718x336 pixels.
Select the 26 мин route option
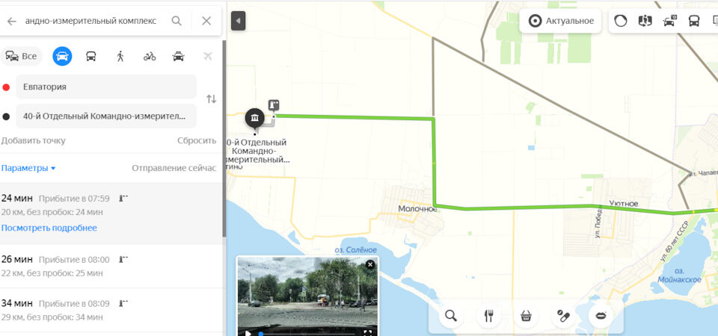(x=111, y=266)
